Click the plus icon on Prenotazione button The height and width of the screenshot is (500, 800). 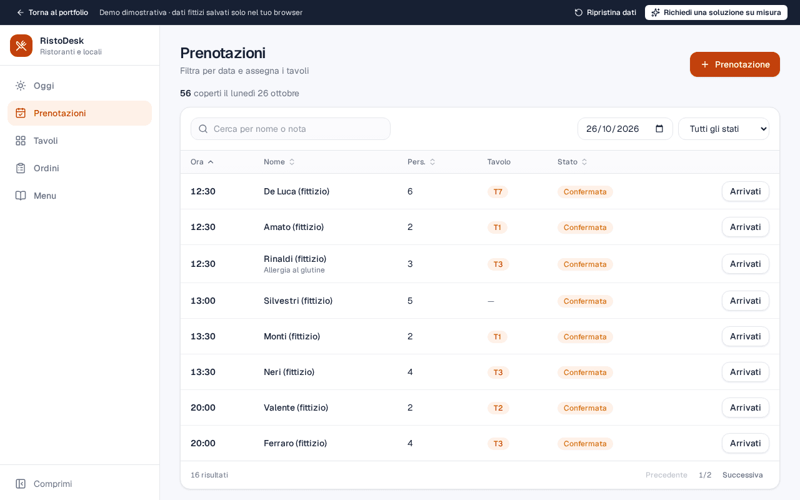point(705,64)
